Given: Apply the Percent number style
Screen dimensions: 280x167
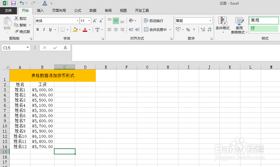Looking at the screenshot, I should tap(188, 30).
